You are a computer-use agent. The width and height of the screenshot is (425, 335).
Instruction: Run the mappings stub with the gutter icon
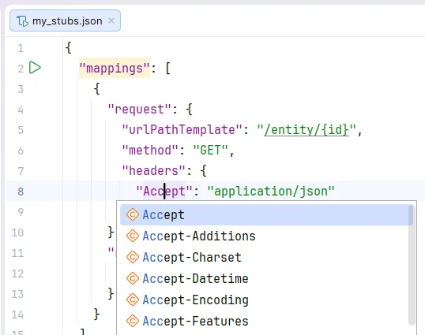35,68
